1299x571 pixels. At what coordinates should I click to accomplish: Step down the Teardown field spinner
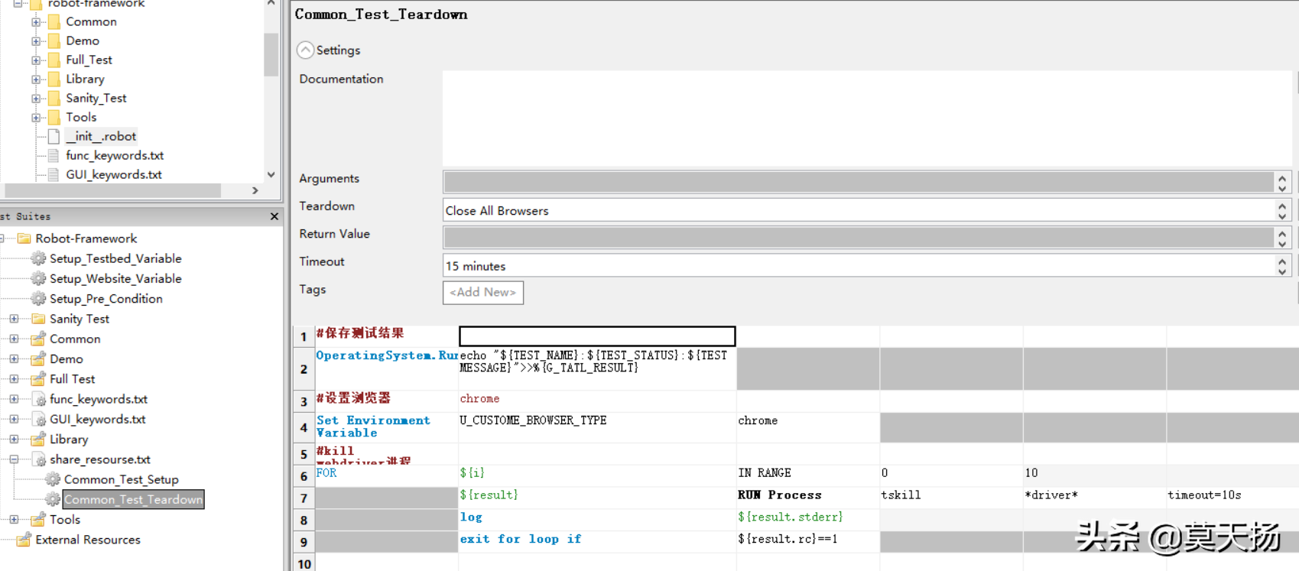point(1282,216)
